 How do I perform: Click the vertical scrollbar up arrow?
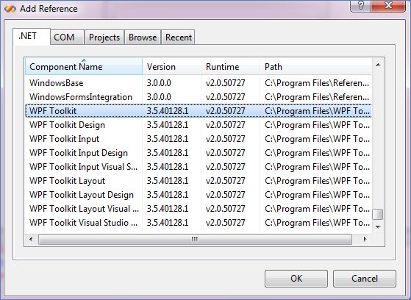pos(378,65)
